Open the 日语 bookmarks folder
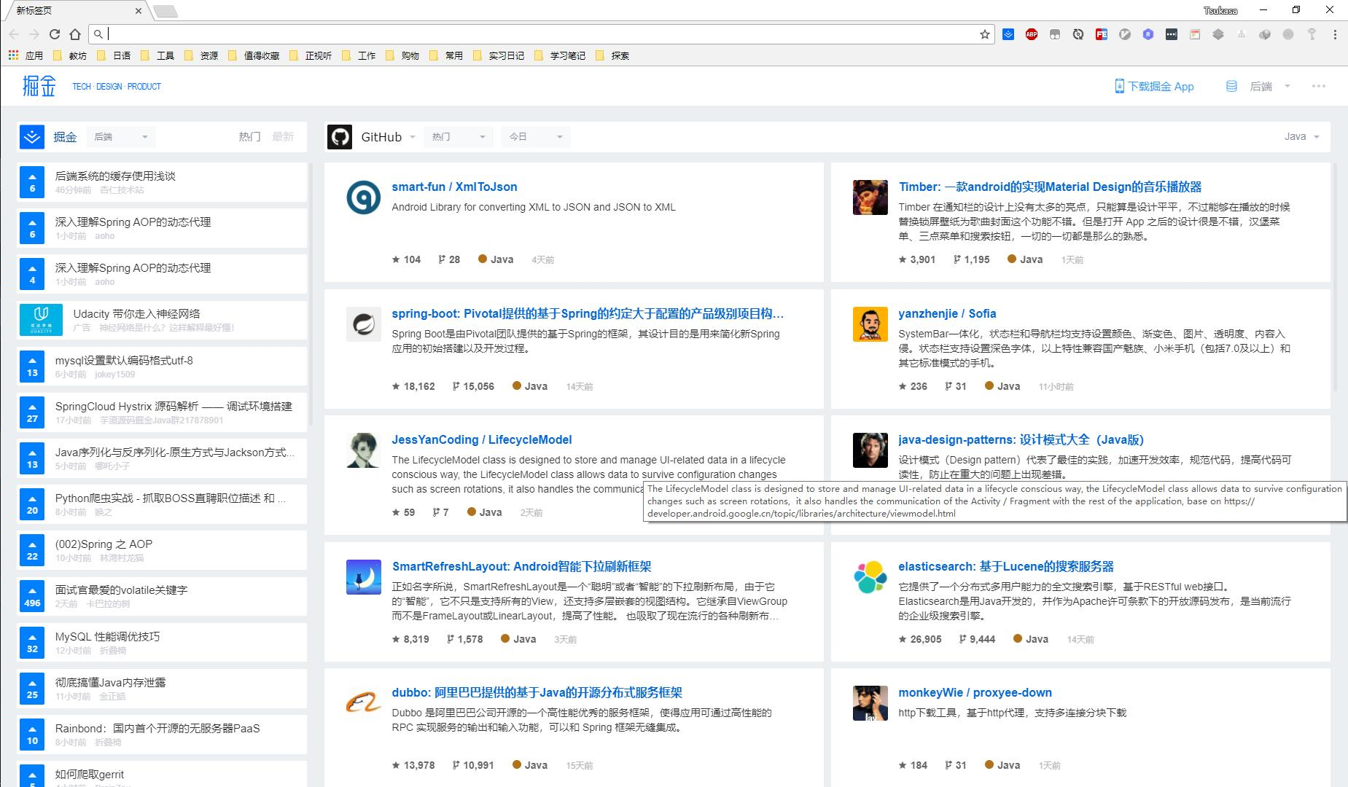This screenshot has width=1348, height=787. (114, 55)
